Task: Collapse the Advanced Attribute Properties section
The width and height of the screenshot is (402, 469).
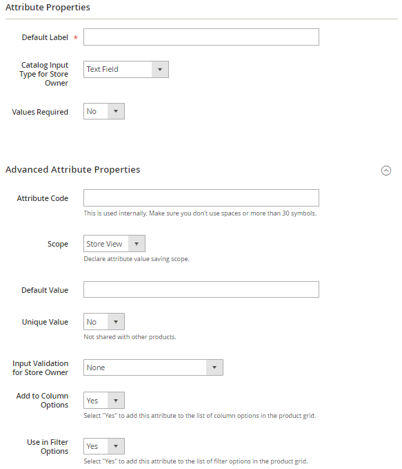Action: click(386, 171)
